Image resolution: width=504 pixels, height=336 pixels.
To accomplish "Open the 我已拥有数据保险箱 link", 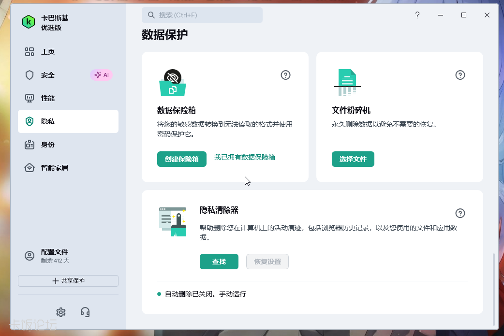I will 245,157.
